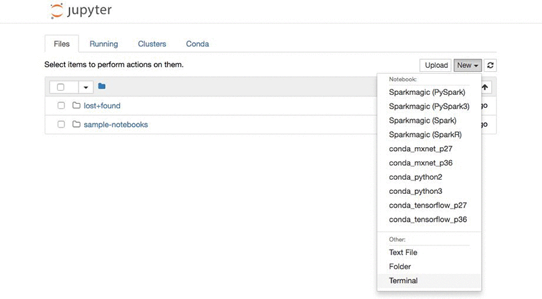The image size is (542, 299).
Task: Open the sample-notebooks folder link
Action: click(116, 125)
